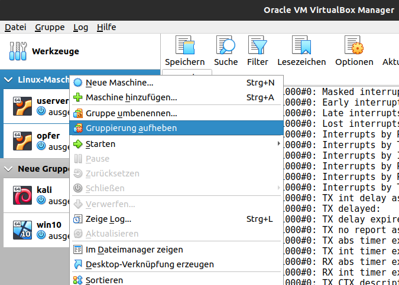Screen dimensions: 399x285
Task: Choose Gruppe umbenennen... option
Action: (x=131, y=113)
